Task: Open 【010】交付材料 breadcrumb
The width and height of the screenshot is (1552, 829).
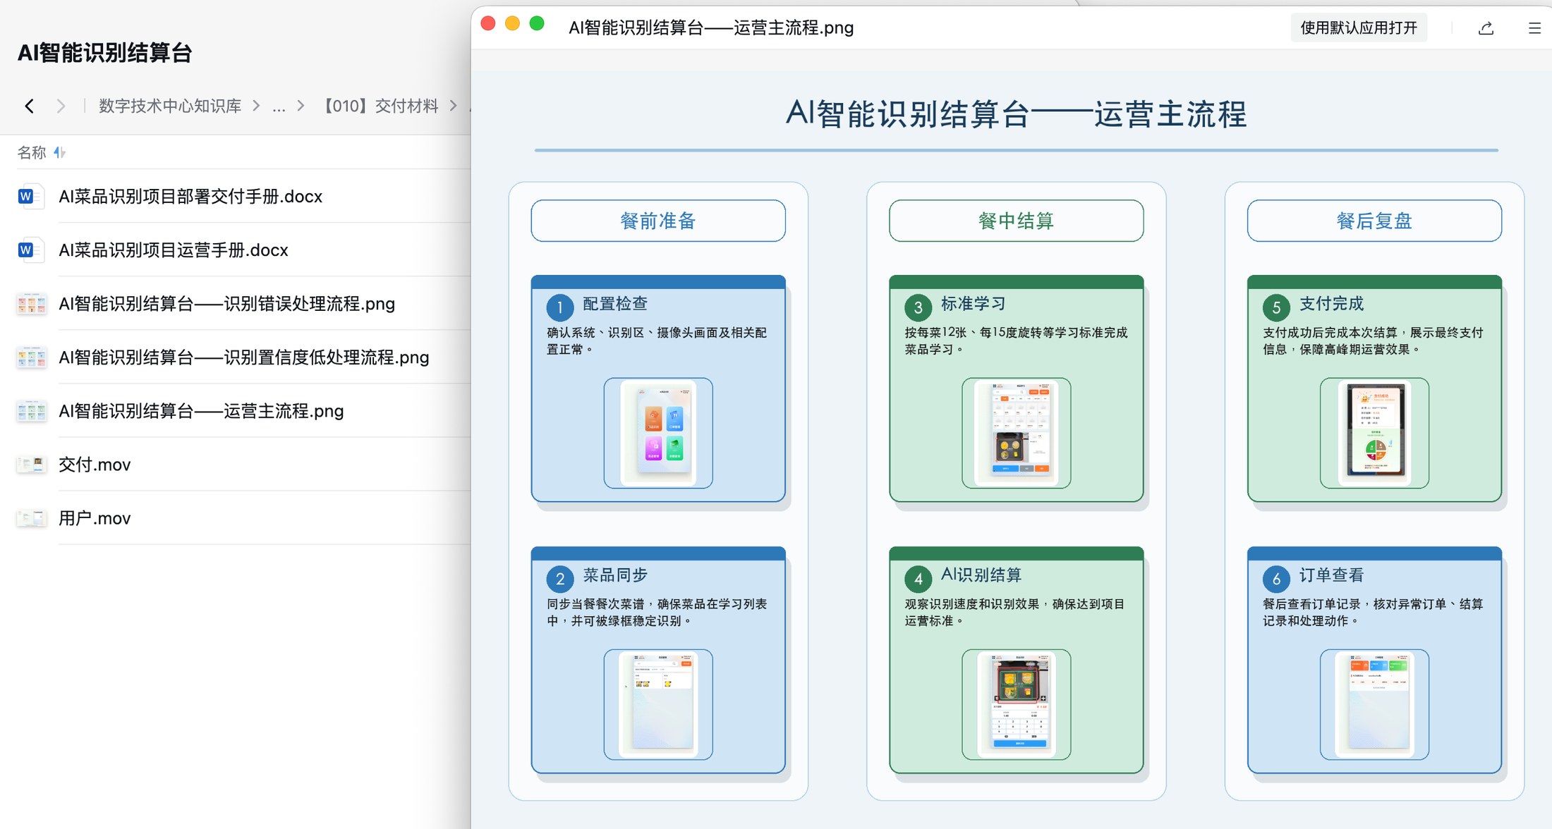Action: tap(379, 106)
